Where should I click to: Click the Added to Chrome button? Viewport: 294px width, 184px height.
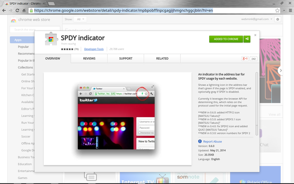226,39
